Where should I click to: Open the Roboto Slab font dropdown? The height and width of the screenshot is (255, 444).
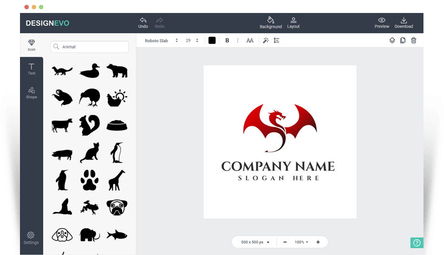pos(161,41)
